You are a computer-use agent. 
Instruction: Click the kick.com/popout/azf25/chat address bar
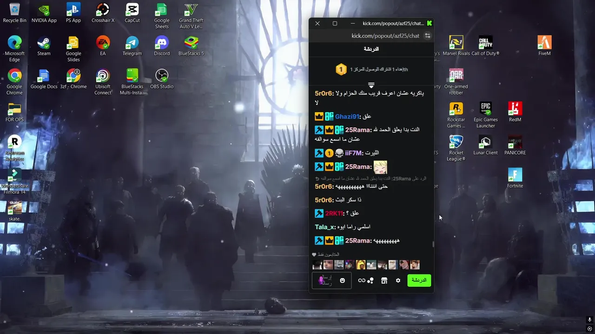(x=385, y=36)
